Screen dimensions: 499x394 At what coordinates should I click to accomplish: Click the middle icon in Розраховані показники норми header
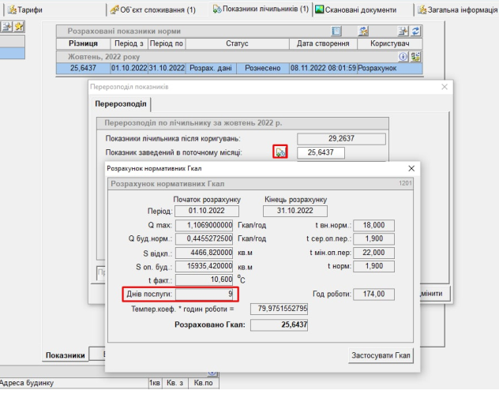(x=364, y=30)
